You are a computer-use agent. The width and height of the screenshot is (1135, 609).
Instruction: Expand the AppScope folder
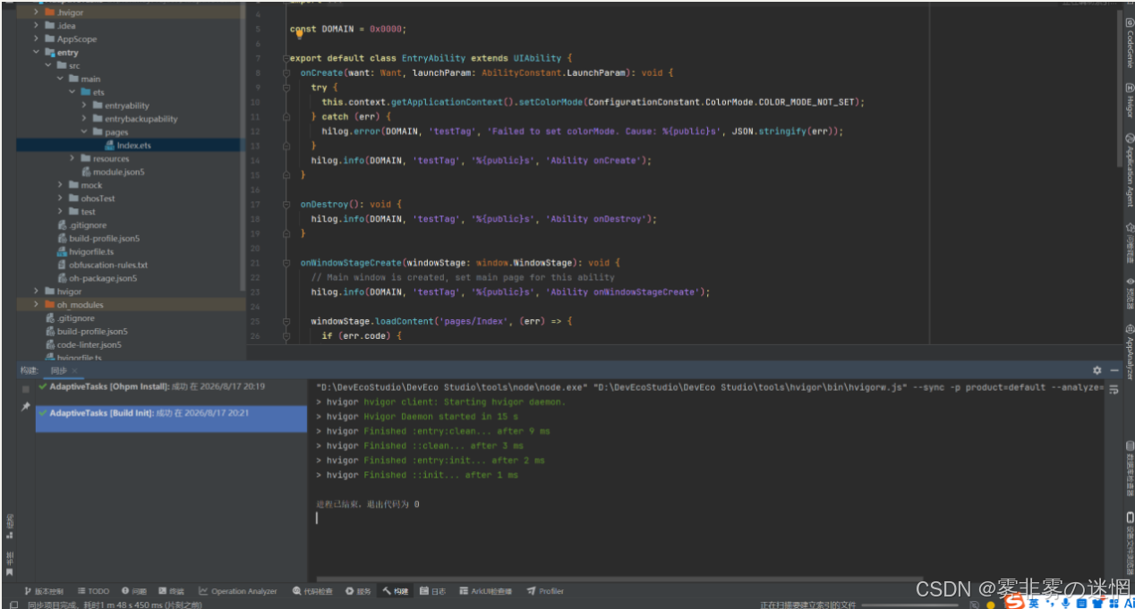click(37, 39)
